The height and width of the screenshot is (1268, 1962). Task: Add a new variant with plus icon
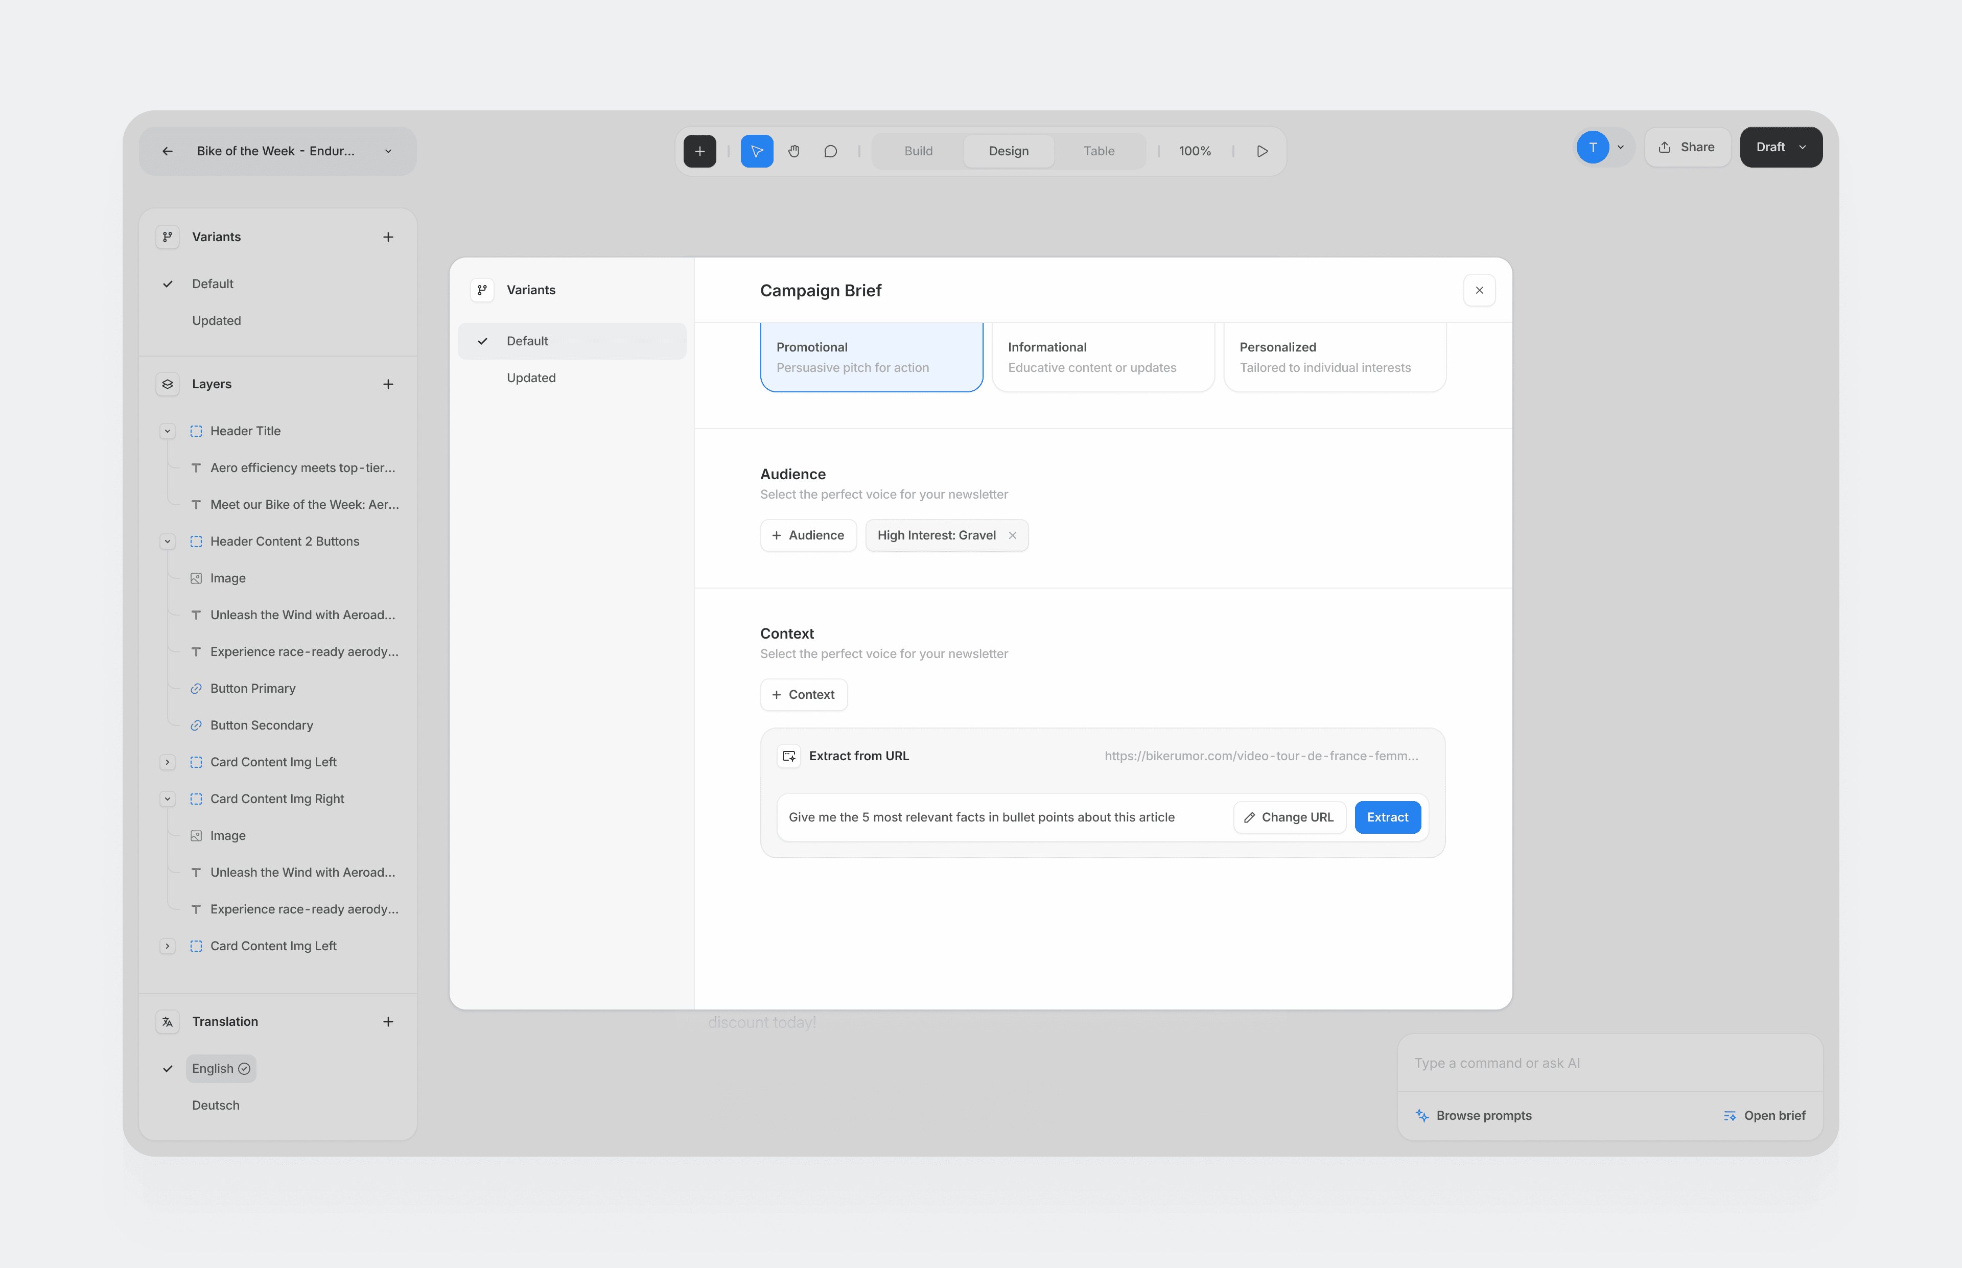388,237
